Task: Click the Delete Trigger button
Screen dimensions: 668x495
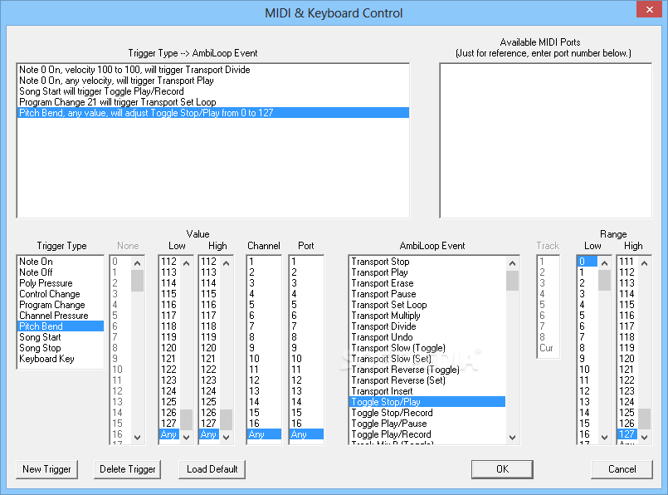Action: [x=128, y=469]
